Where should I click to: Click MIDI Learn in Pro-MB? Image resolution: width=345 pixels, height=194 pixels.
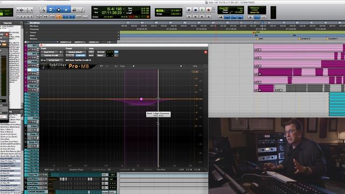click(x=49, y=170)
